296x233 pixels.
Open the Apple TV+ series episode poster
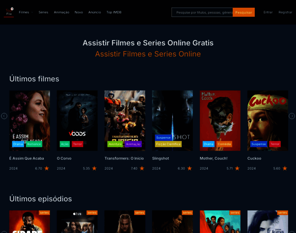77,222
